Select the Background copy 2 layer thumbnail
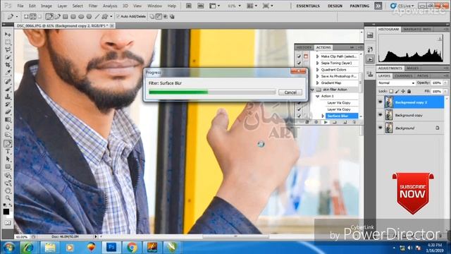 tap(389, 102)
